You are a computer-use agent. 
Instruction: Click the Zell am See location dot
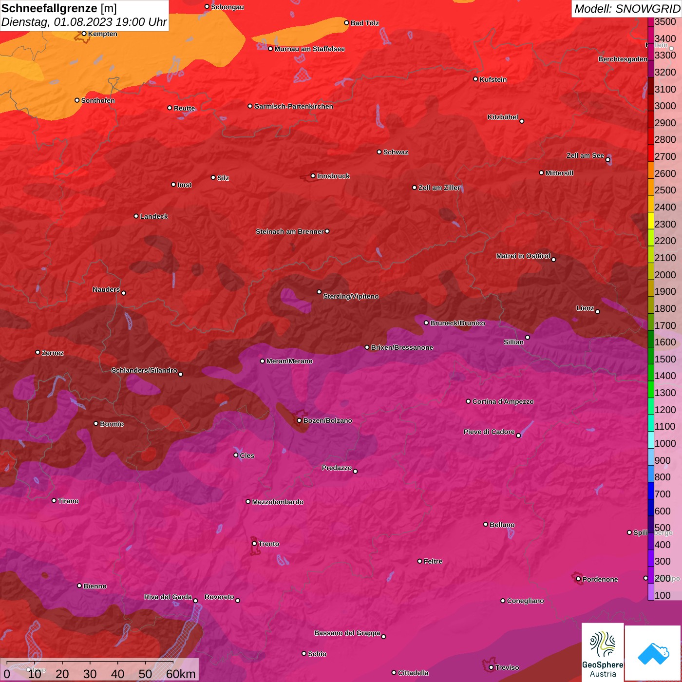607,160
